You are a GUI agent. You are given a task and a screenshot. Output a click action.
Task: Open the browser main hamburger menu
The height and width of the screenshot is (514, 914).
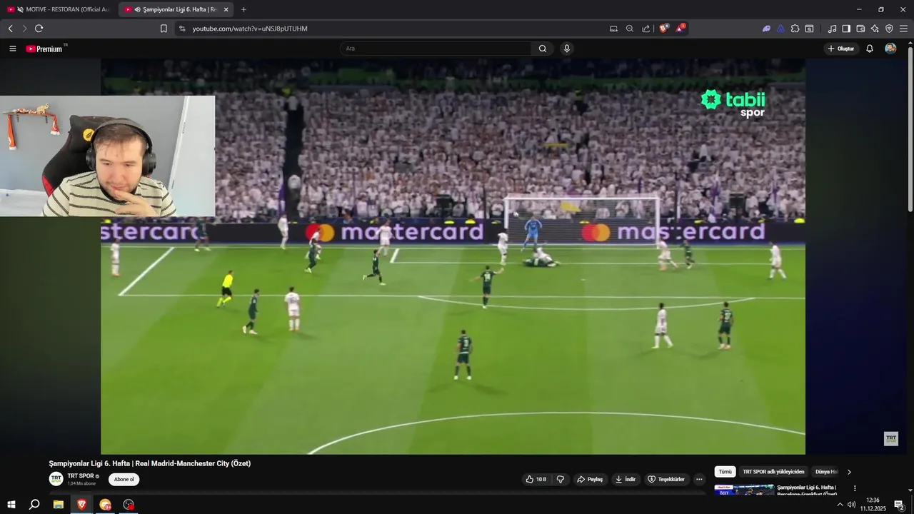(x=903, y=29)
